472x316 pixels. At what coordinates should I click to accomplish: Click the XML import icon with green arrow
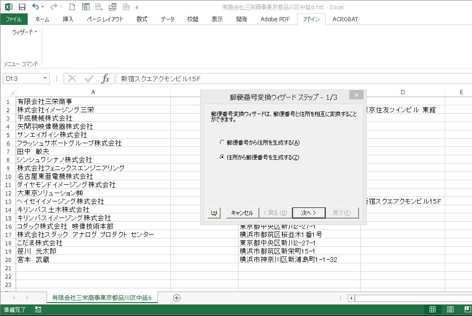click(113, 6)
